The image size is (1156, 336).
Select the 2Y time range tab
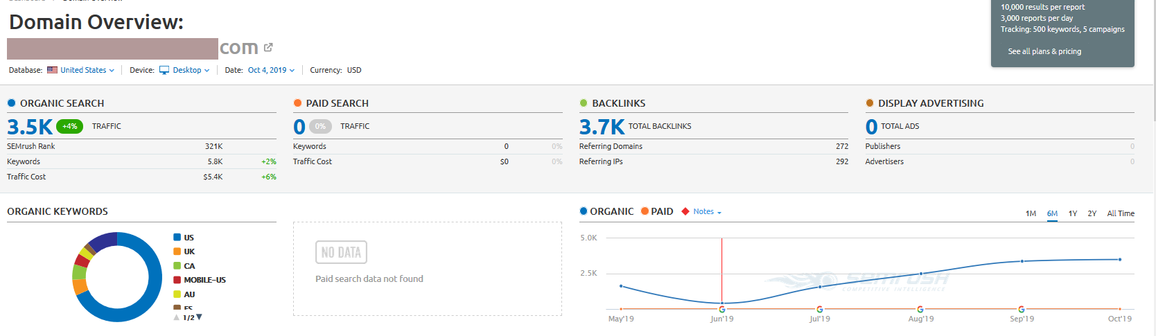point(1092,213)
